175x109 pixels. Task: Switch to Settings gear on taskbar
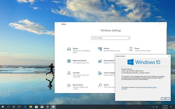tap(48, 107)
